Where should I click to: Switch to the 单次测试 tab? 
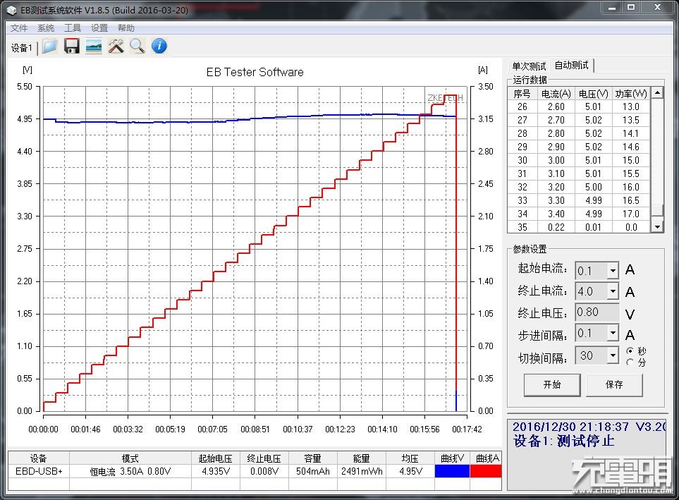point(529,66)
